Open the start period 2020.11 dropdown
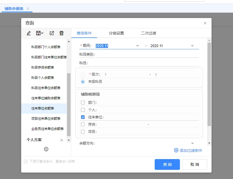233x179 pixels. click(x=138, y=46)
